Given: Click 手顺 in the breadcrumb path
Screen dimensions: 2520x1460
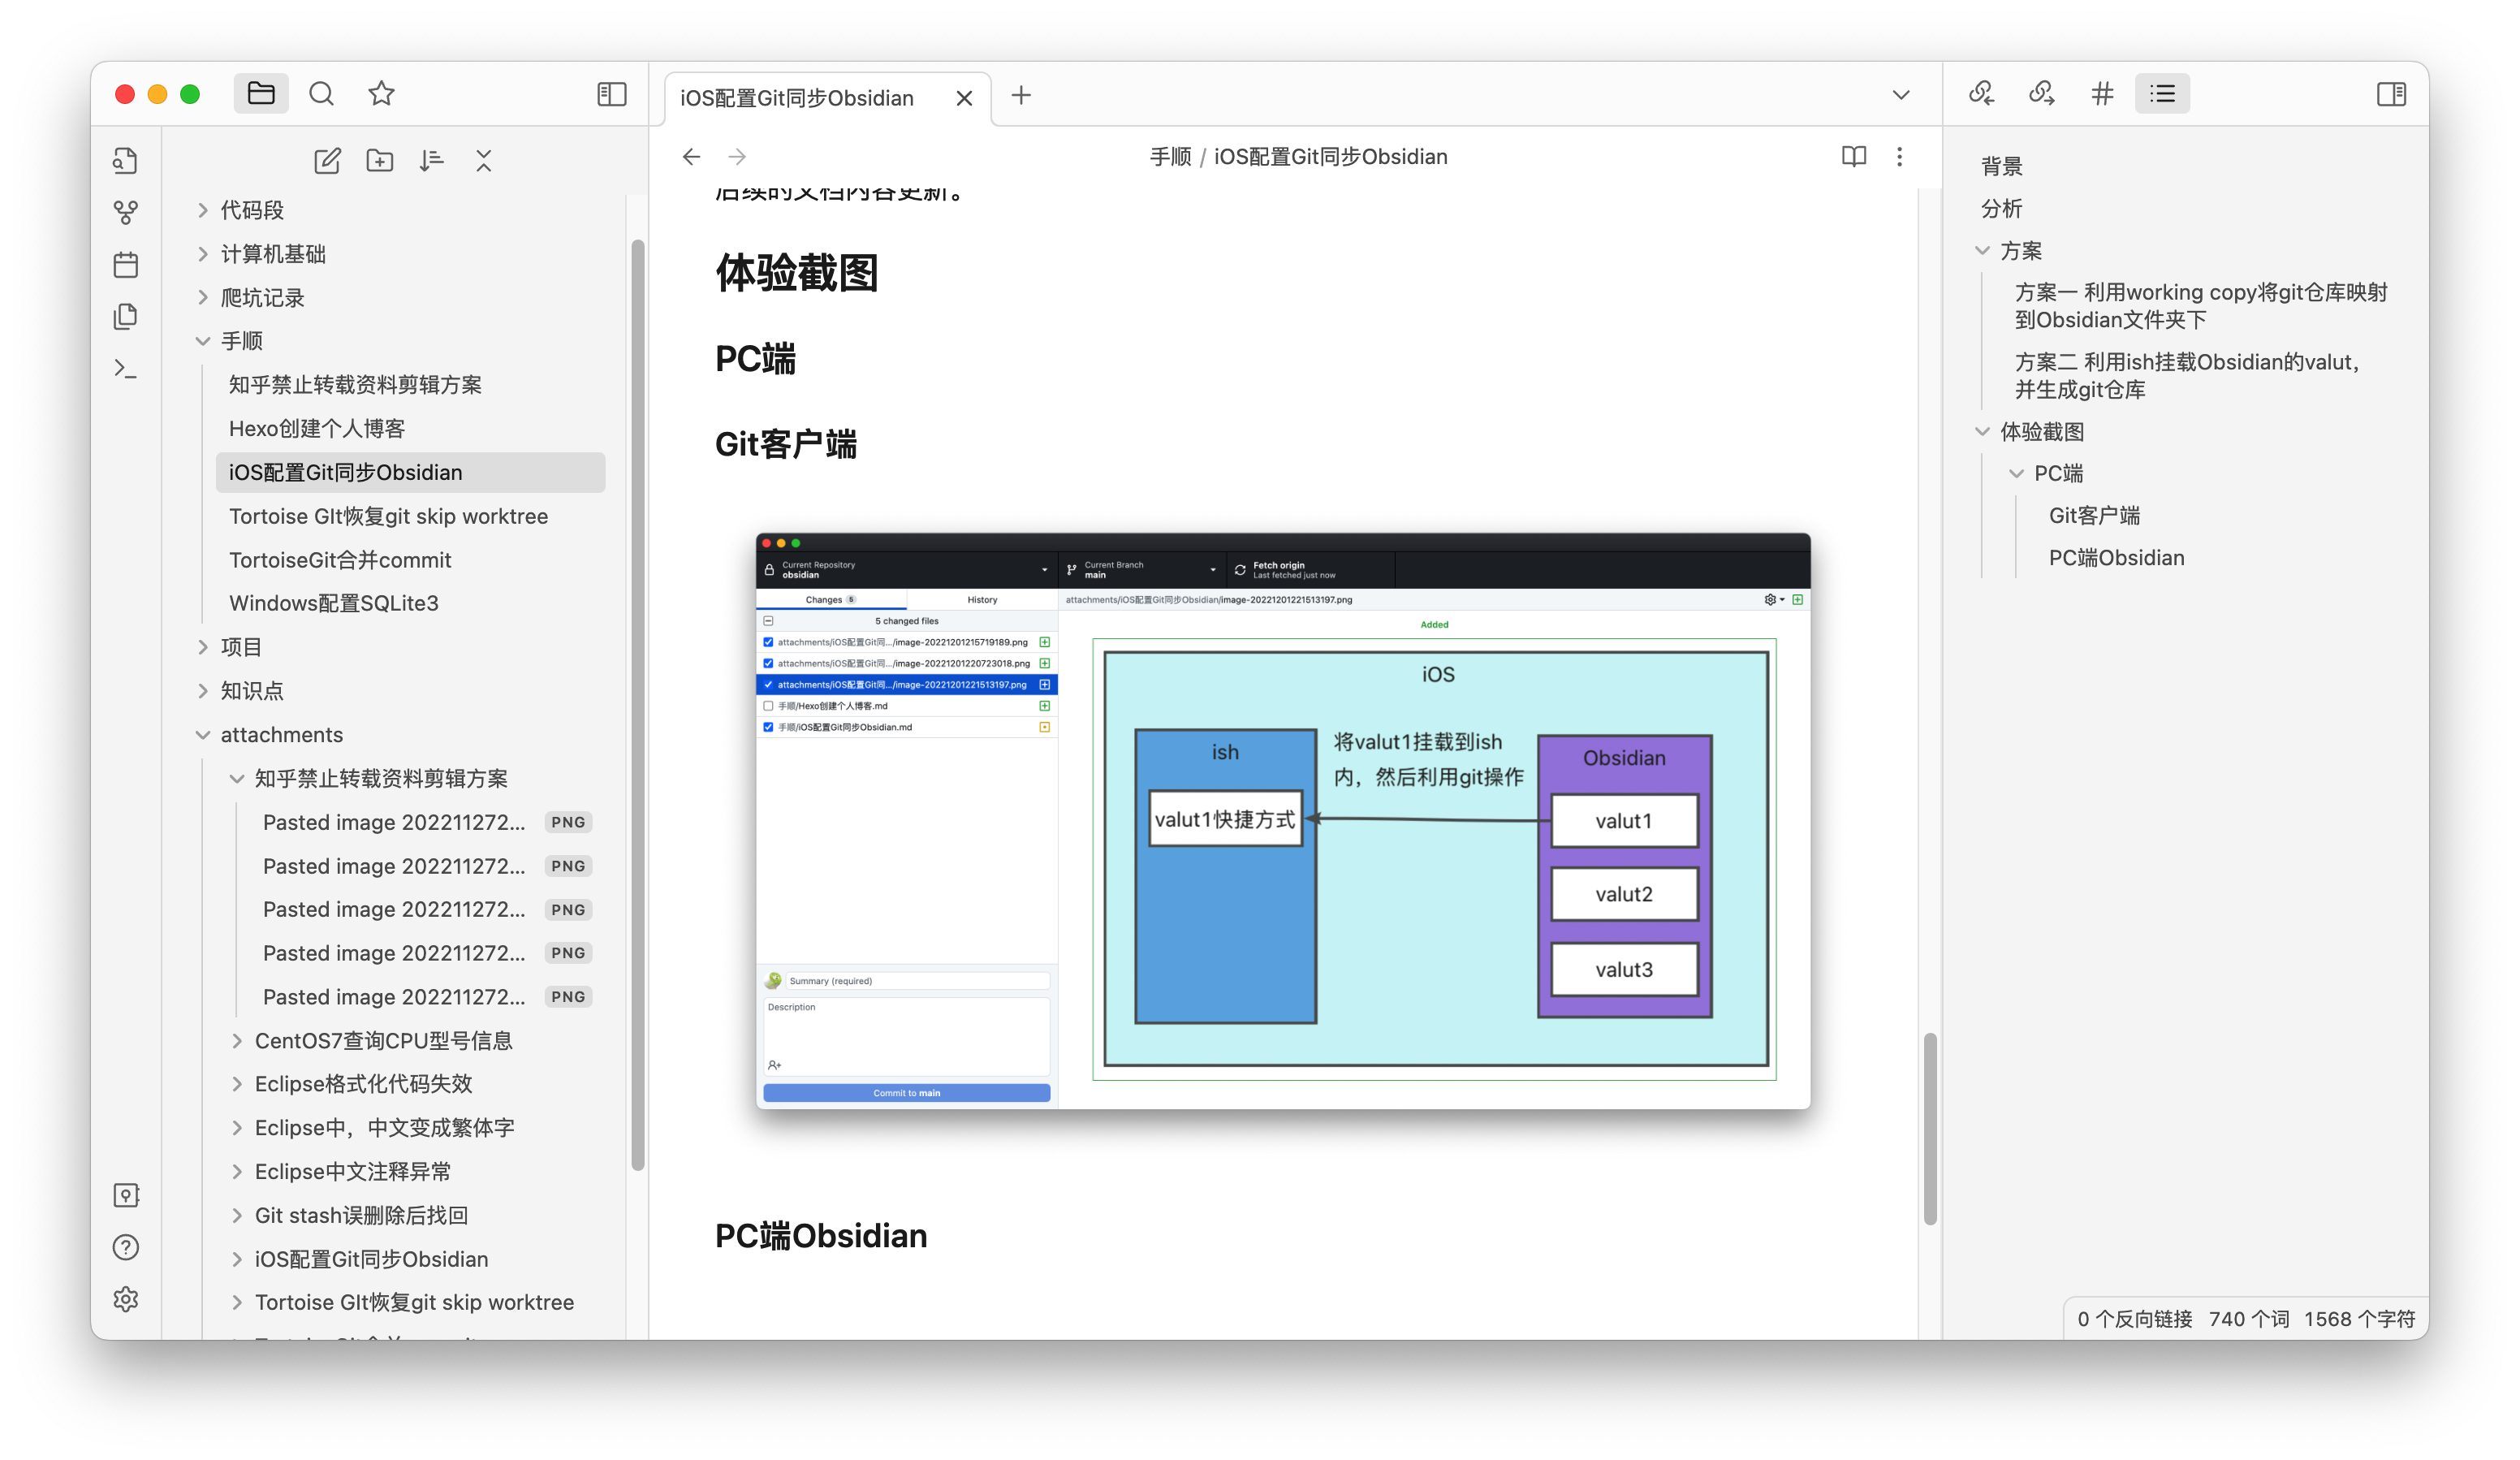Looking at the screenshot, I should [x=1170, y=157].
